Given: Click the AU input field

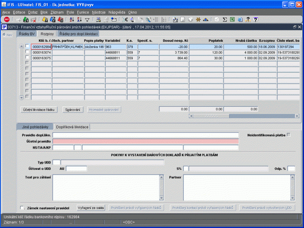Looking at the screenshot, I should click(76, 168).
